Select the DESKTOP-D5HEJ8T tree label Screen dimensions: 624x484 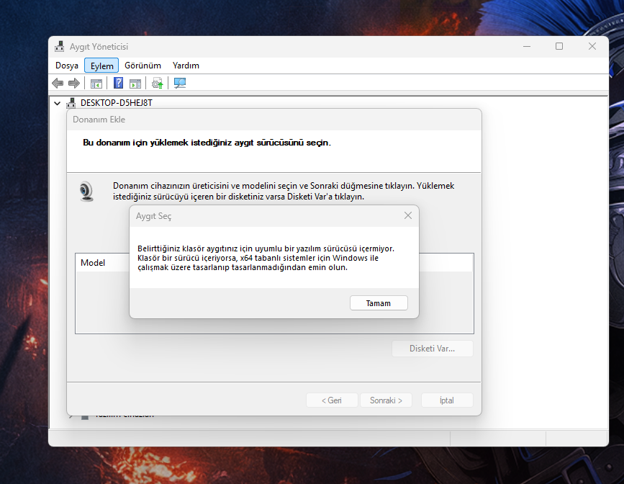116,103
